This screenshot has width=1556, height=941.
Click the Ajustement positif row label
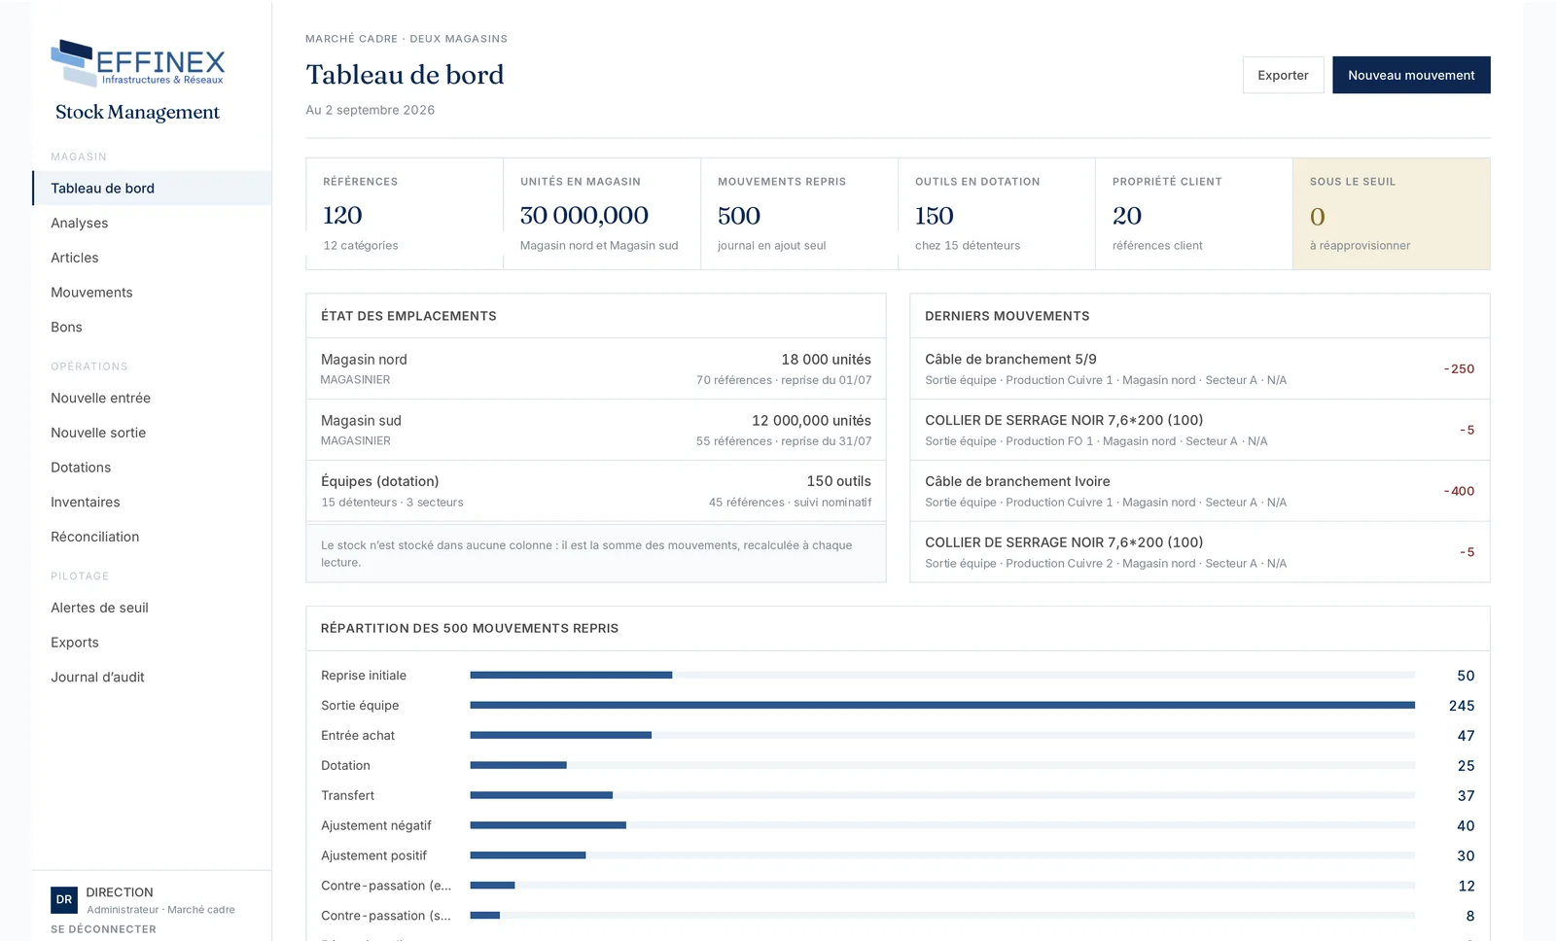pos(373,855)
